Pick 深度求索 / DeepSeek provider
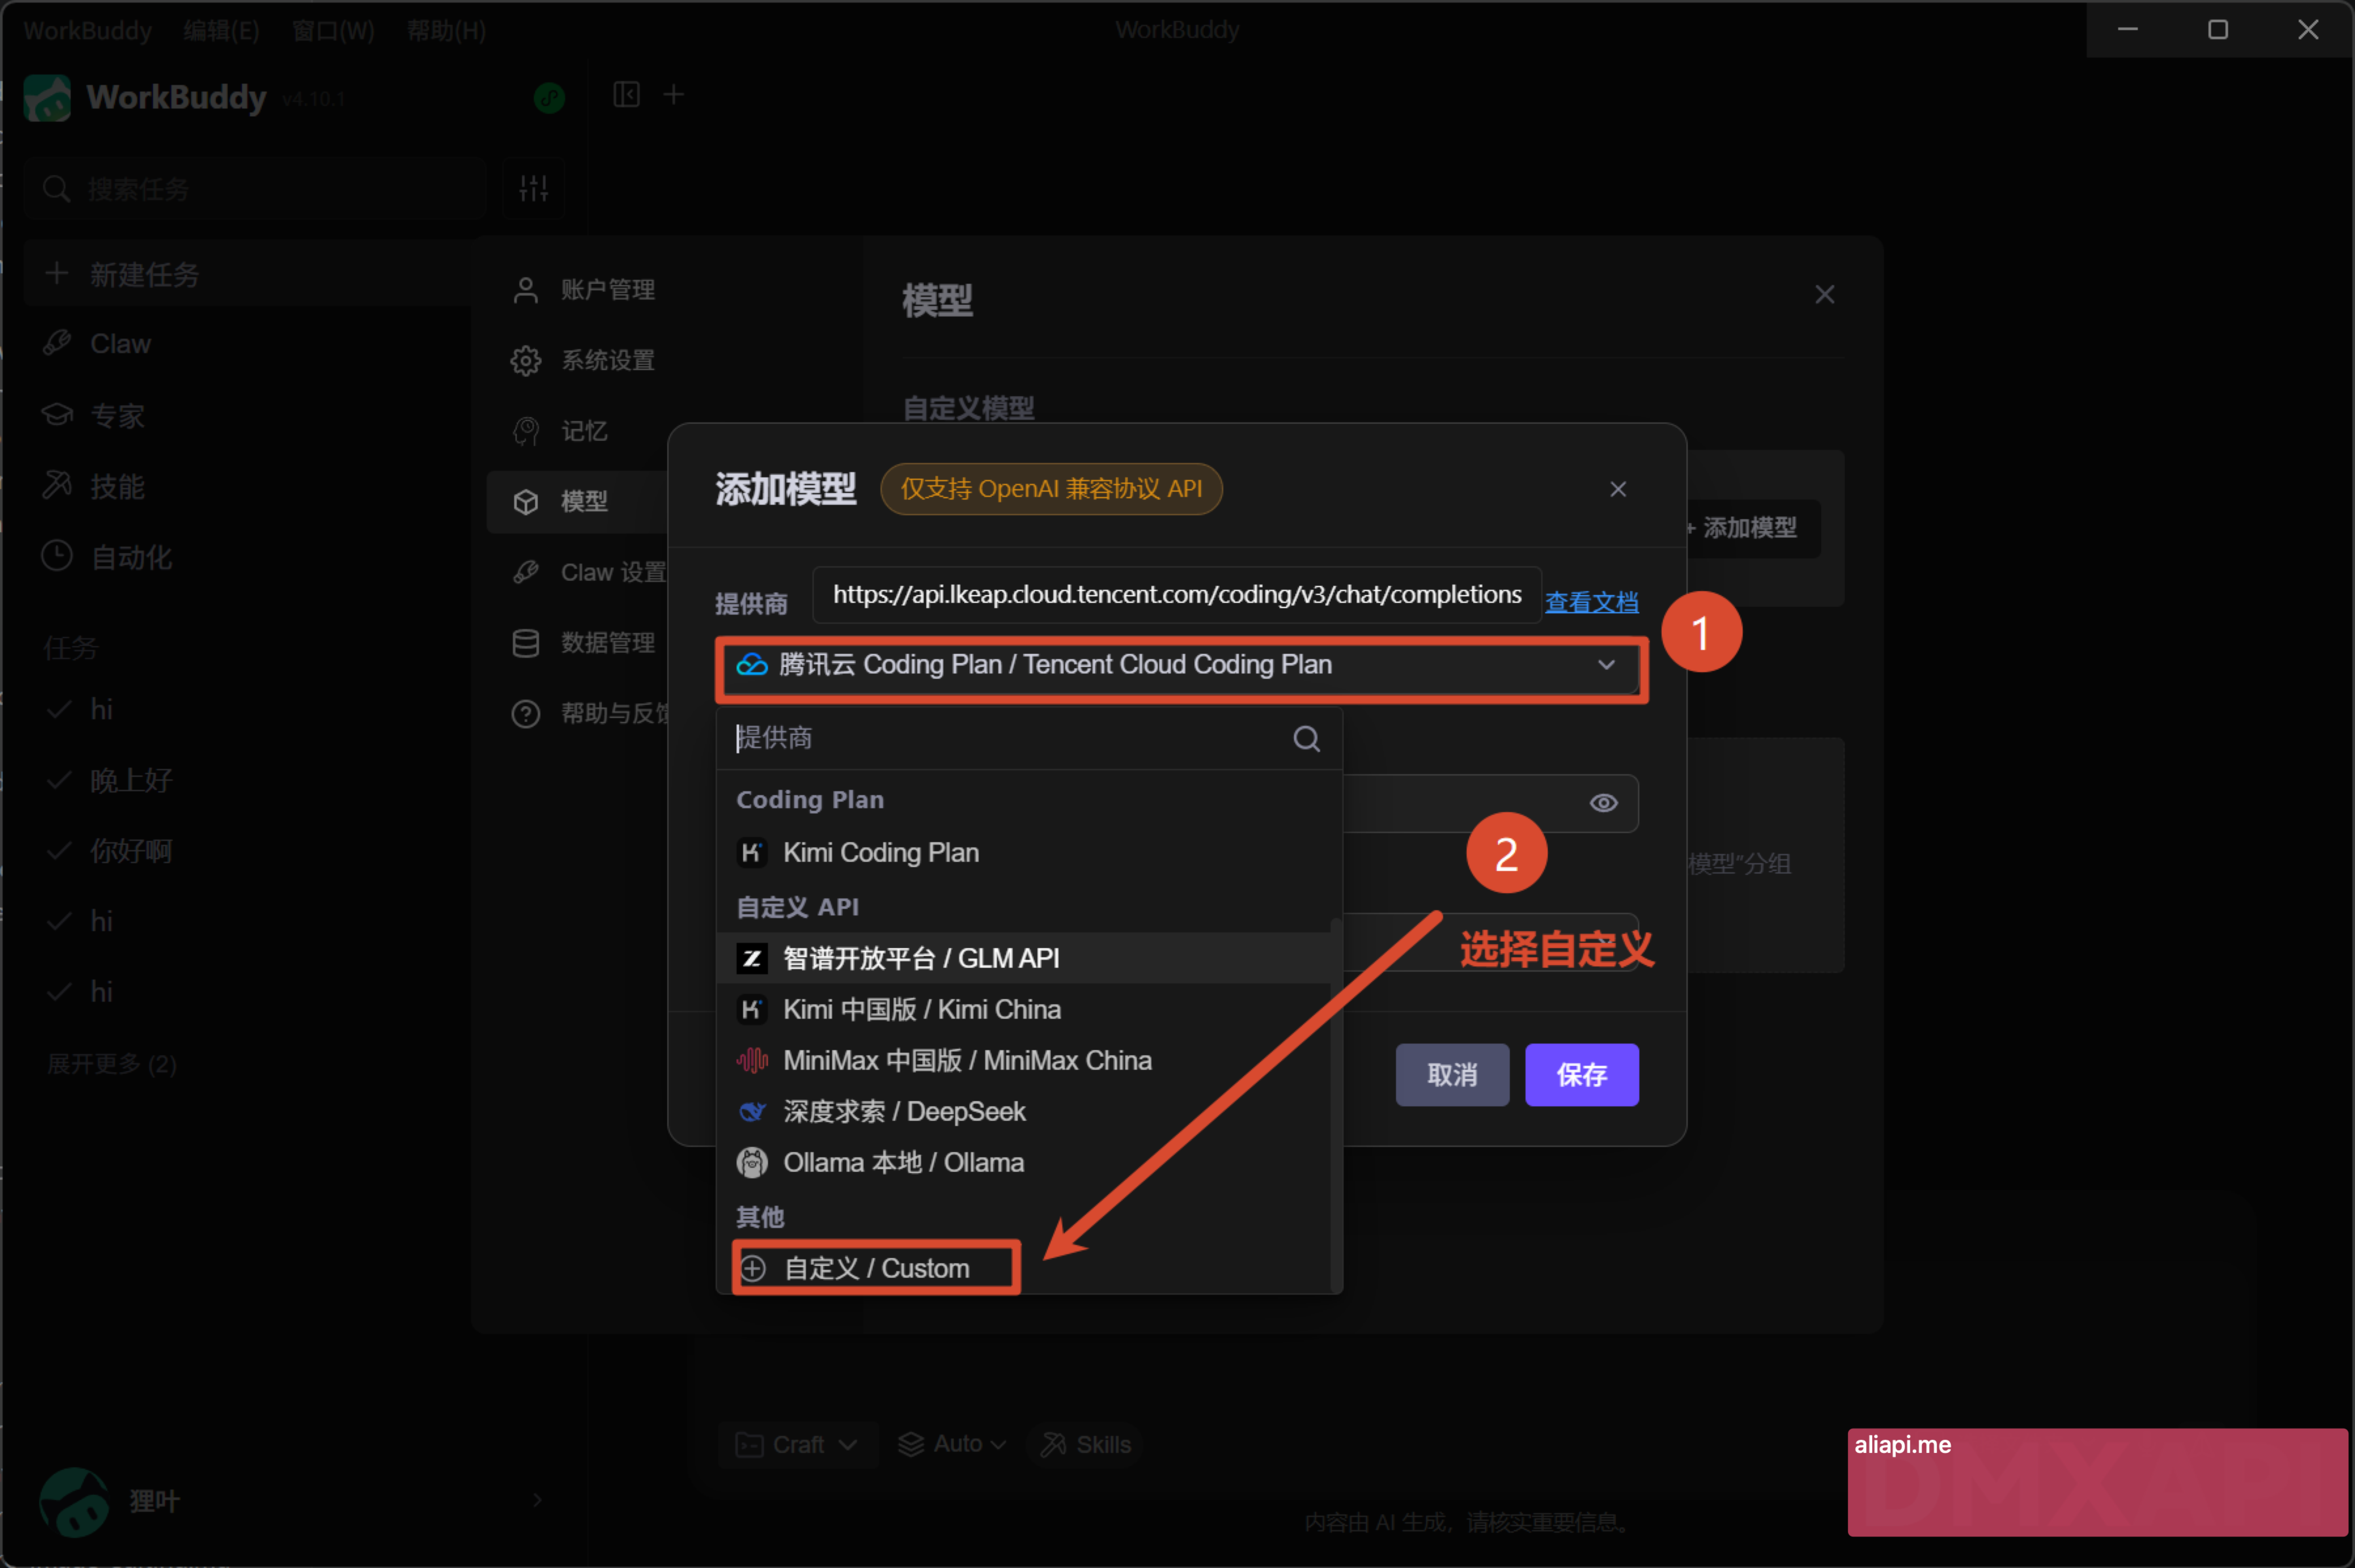 pyautogui.click(x=1023, y=1112)
